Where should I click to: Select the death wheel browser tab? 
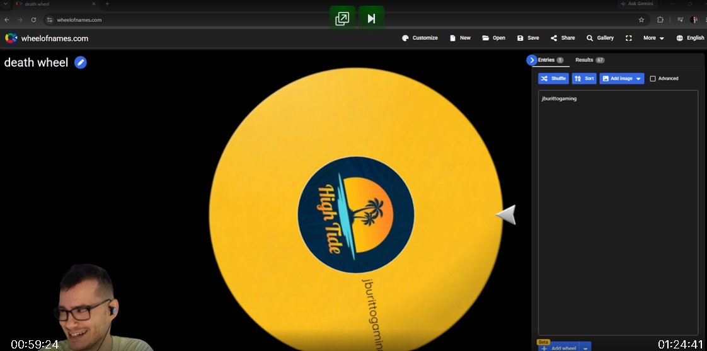tap(54, 4)
